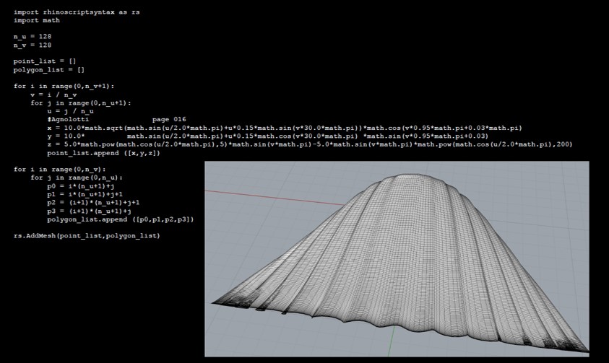Click 'point_list.append ([x,y,z])' line

[104, 153]
